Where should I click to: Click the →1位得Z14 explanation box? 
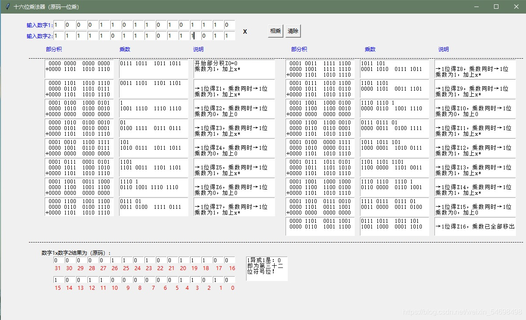[475, 187]
